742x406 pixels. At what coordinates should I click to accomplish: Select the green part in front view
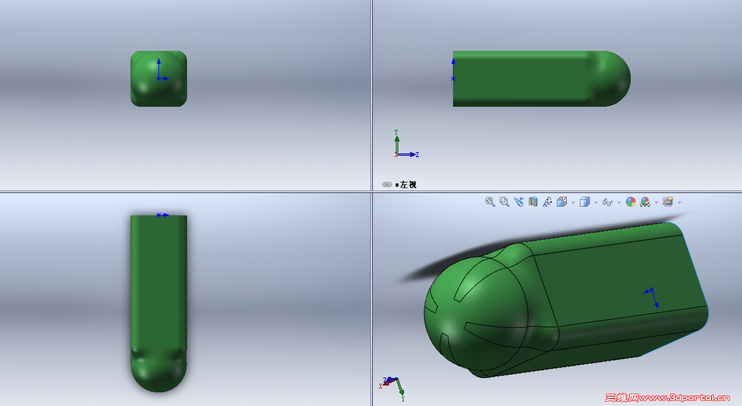158,78
